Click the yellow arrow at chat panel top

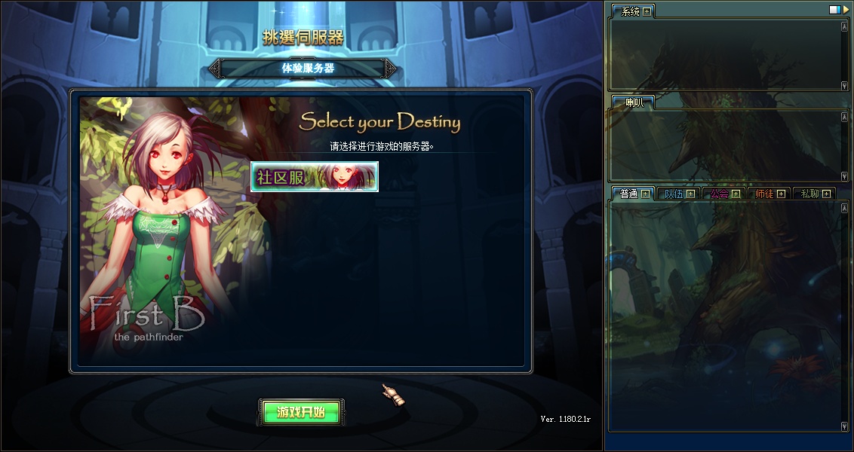click(x=846, y=9)
